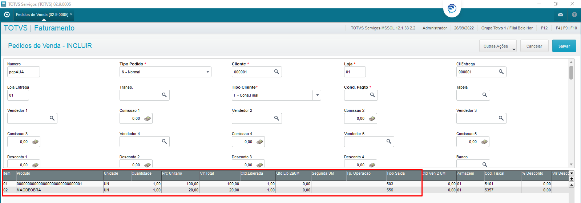Open Vendedor 2 lookup magnifier

pyautogui.click(x=277, y=118)
